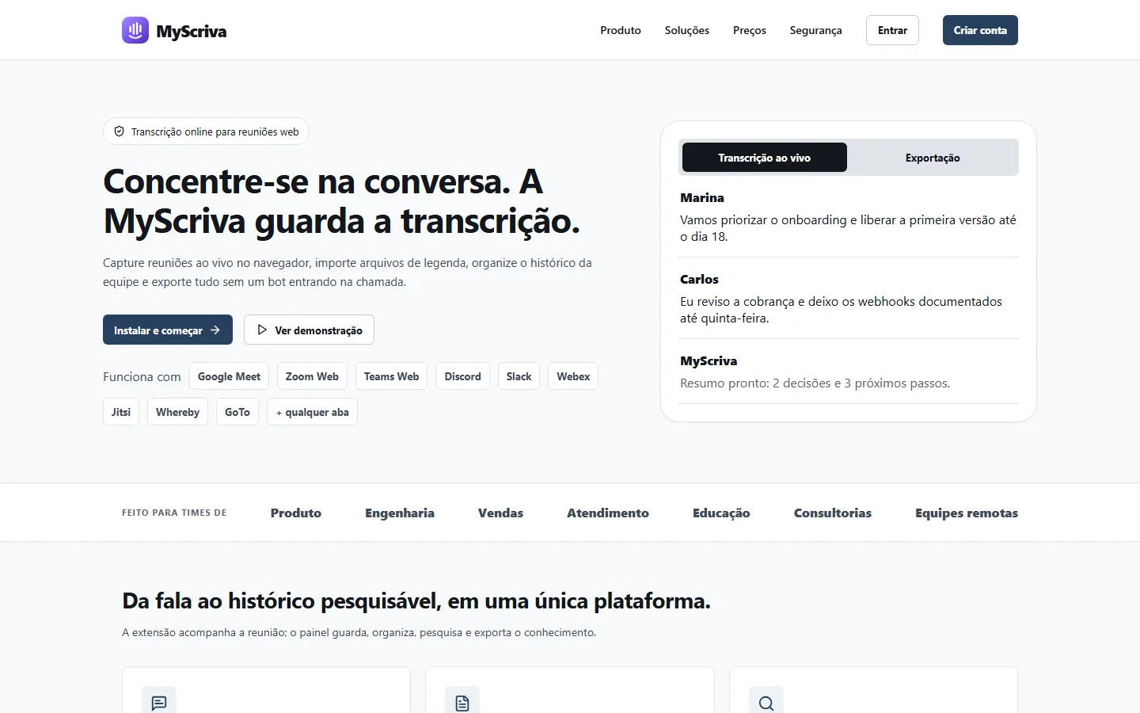The image size is (1140, 713).
Task: Click the Consultorias team label
Action: click(x=833, y=513)
